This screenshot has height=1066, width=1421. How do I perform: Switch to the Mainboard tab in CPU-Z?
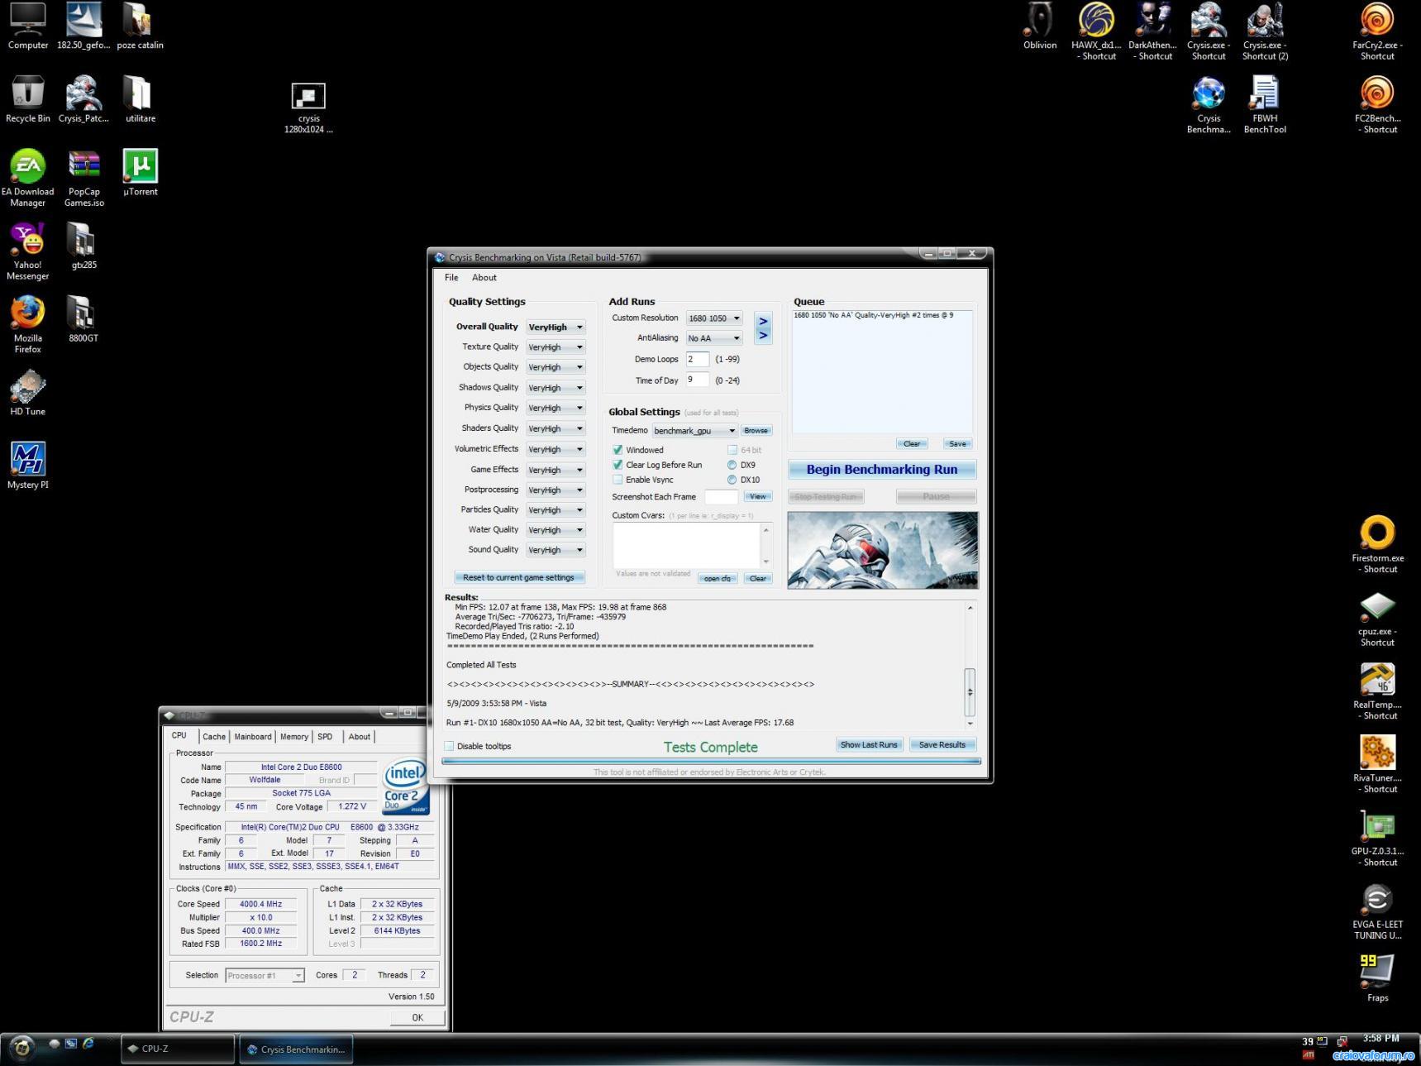click(253, 737)
